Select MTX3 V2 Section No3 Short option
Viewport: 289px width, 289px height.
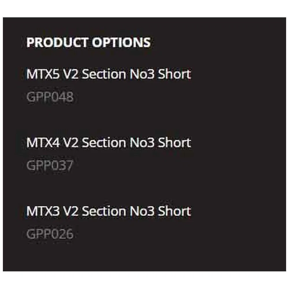click(x=109, y=211)
